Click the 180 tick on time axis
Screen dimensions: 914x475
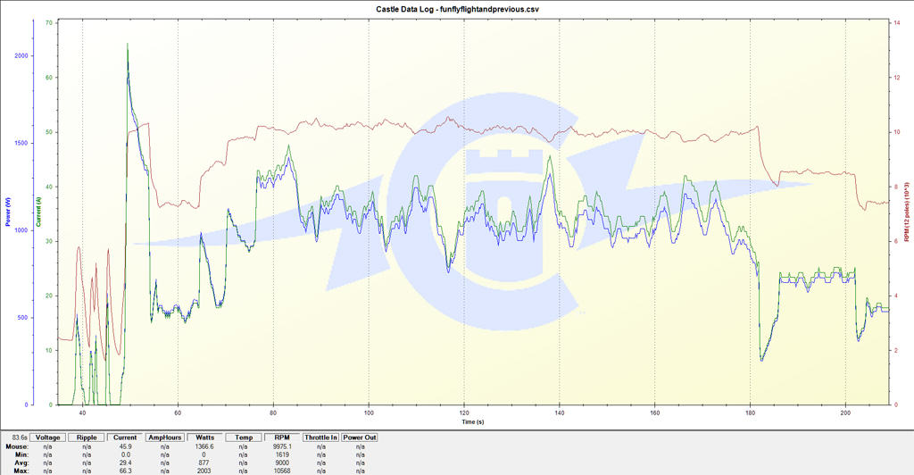[750, 412]
